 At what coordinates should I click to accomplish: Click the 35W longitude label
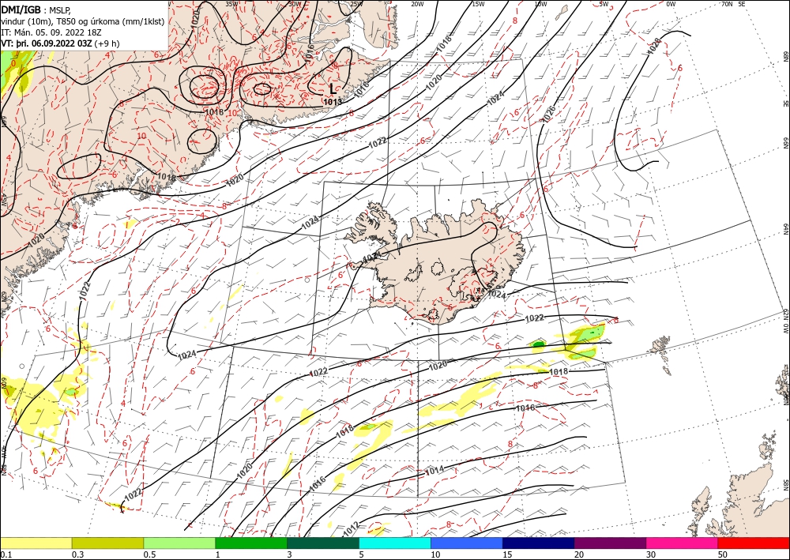(231, 4)
